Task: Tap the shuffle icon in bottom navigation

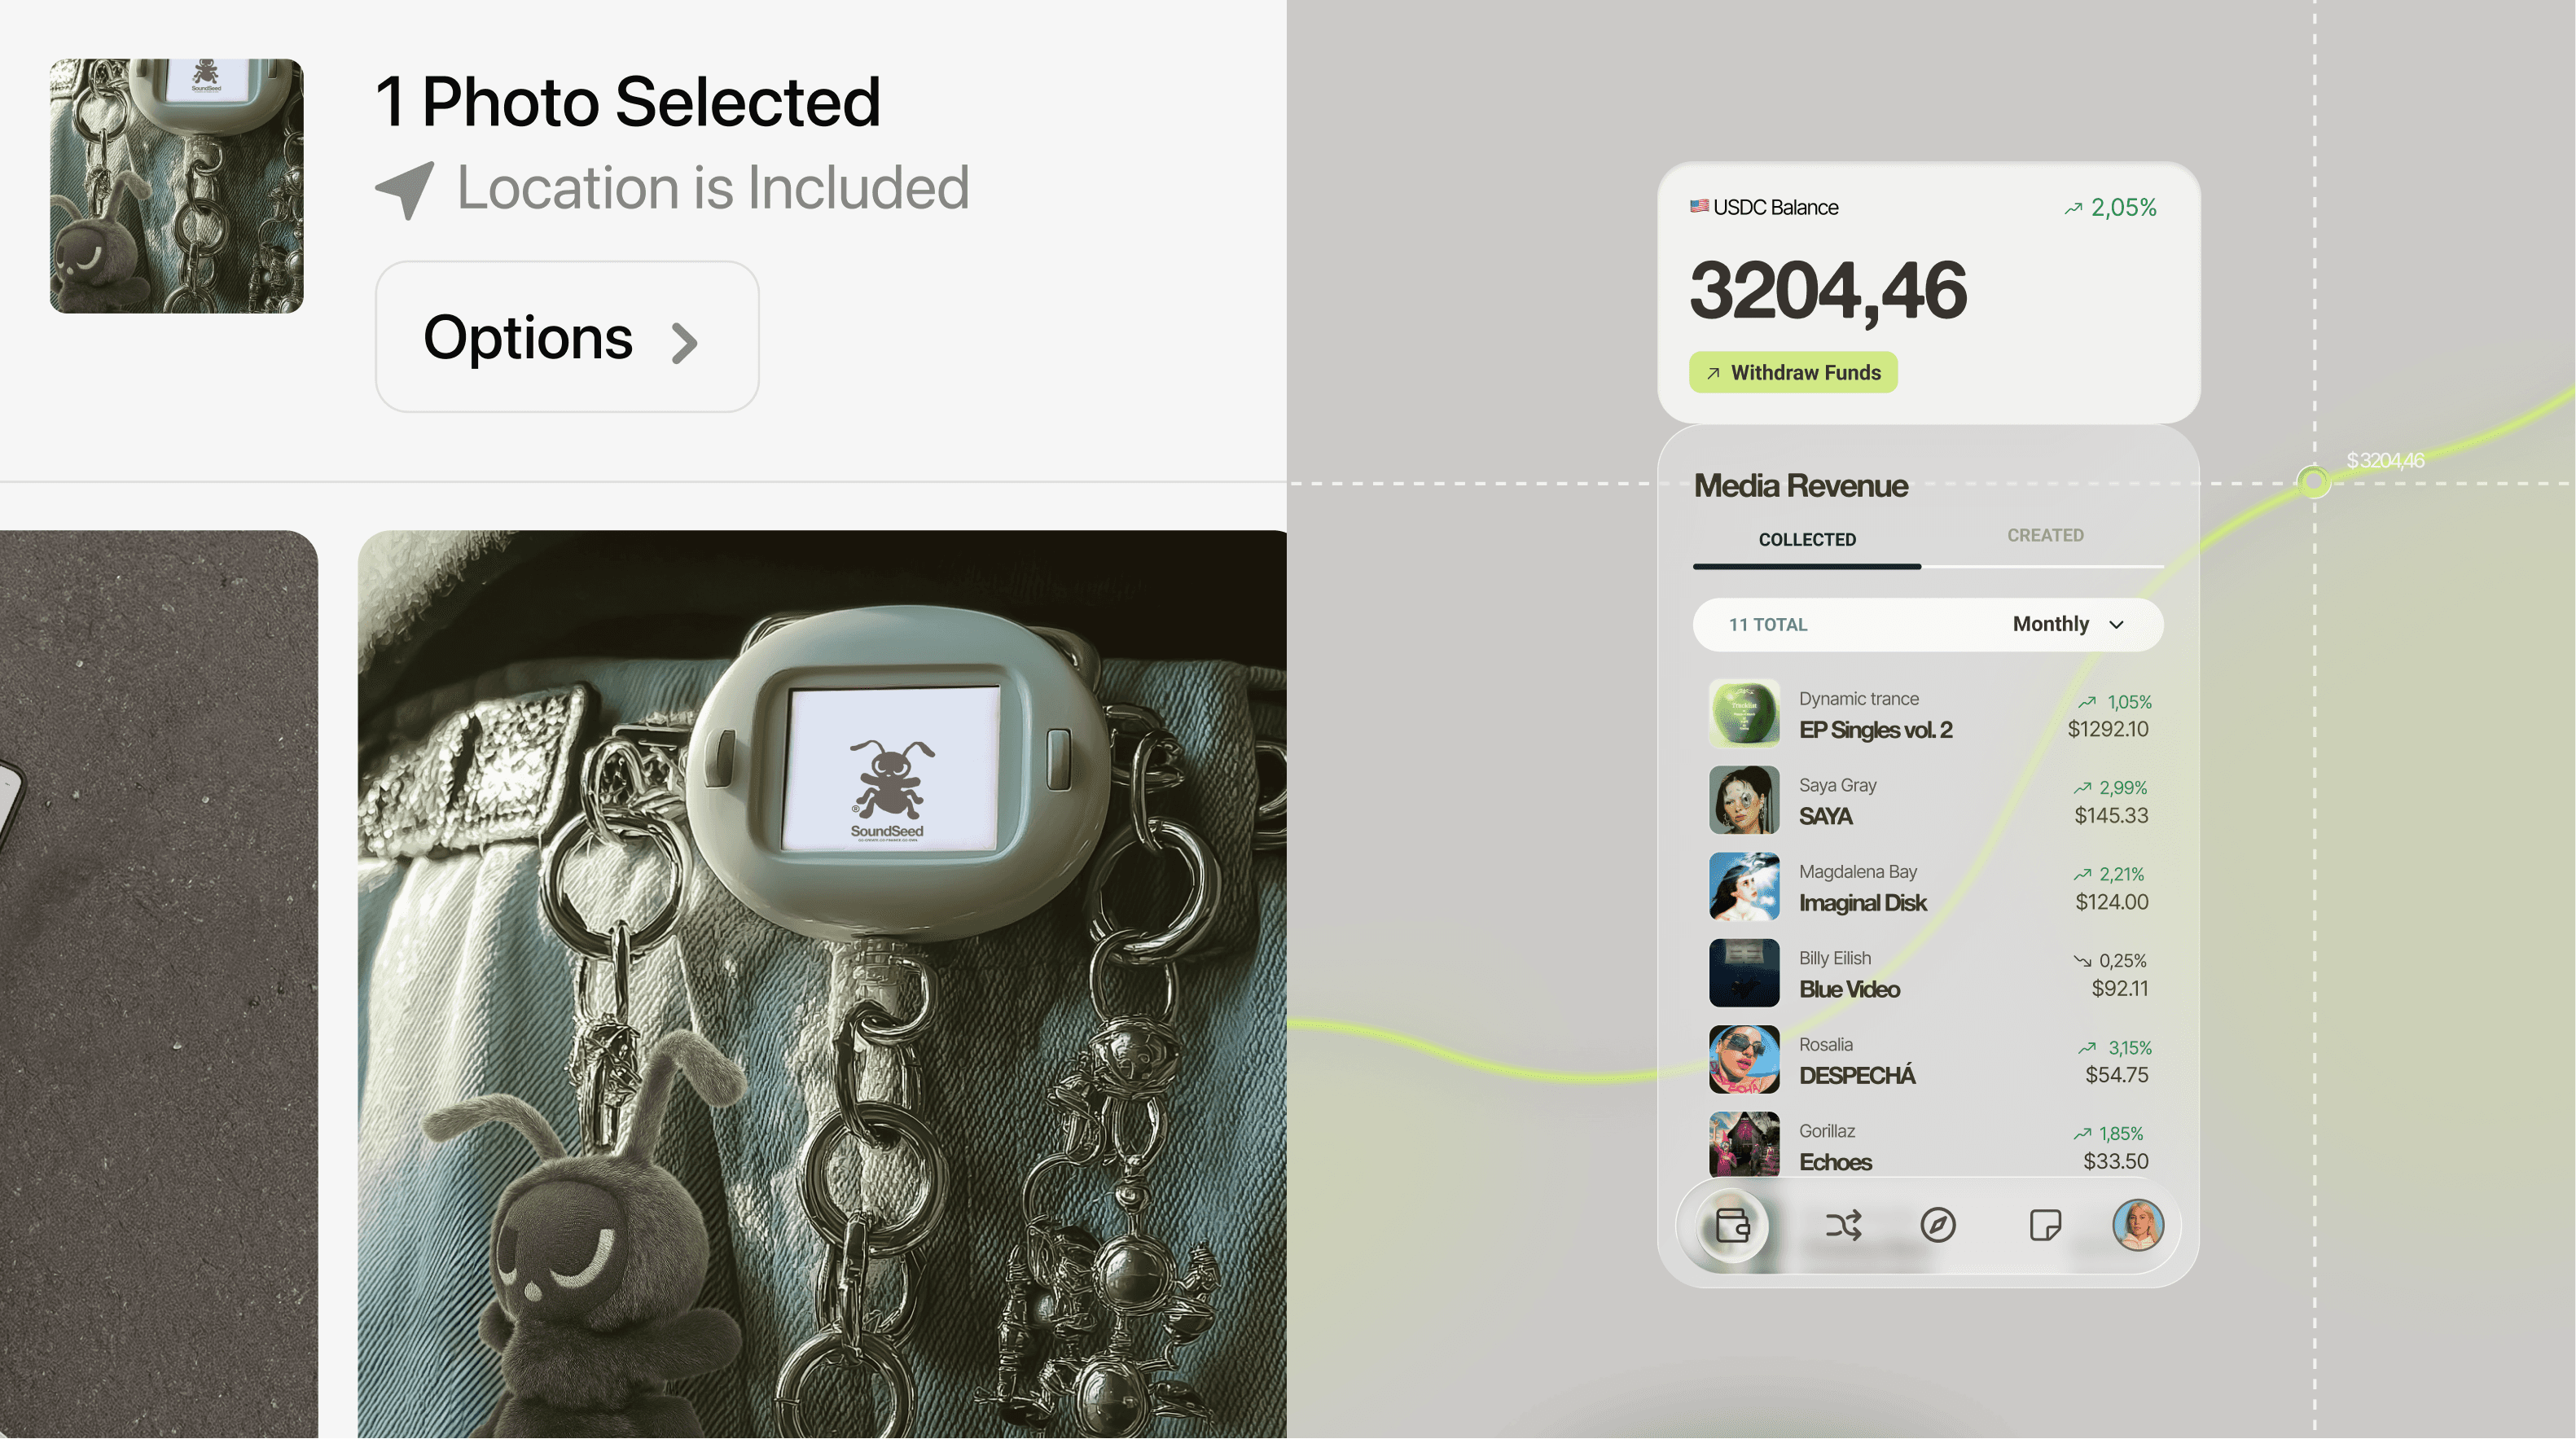Action: tap(1842, 1225)
